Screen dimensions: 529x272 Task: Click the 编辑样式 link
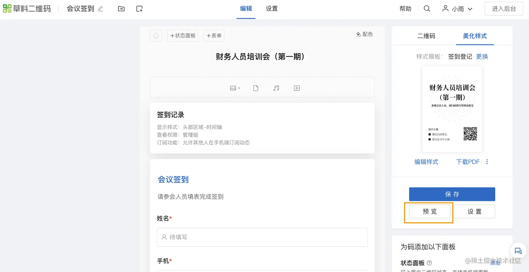(426, 162)
